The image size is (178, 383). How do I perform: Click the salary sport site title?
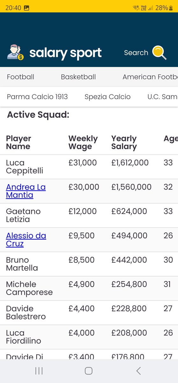click(65, 53)
